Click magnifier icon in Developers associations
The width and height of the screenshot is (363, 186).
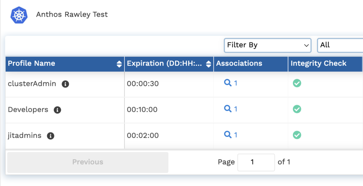tap(228, 109)
